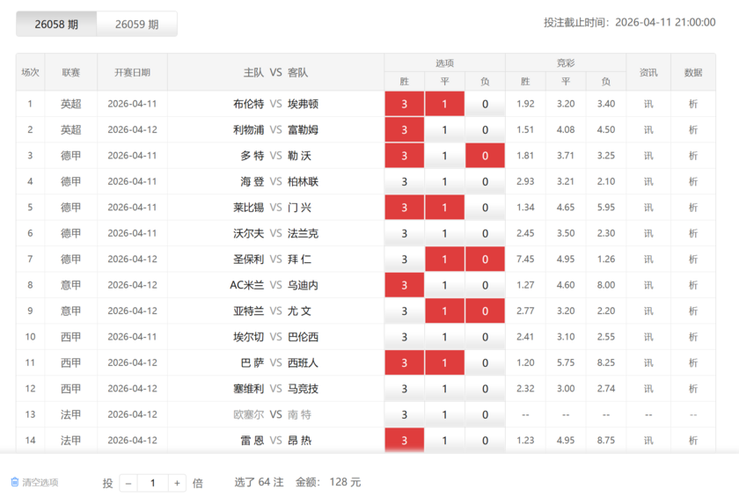Select win (3) for 埃尔切 vs 巴伦西

click(x=405, y=337)
